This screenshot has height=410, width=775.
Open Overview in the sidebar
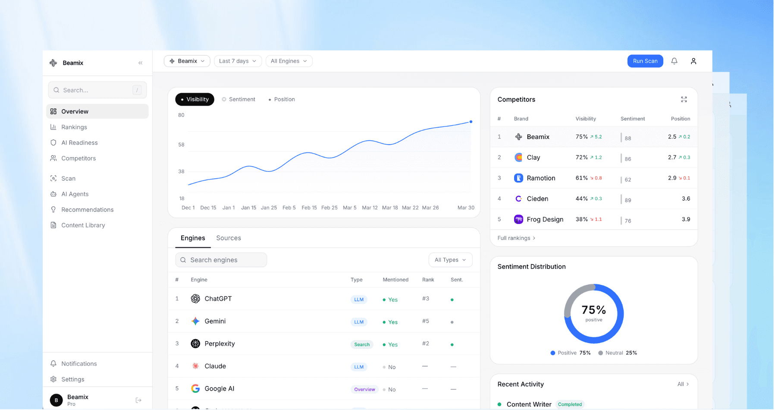click(97, 111)
